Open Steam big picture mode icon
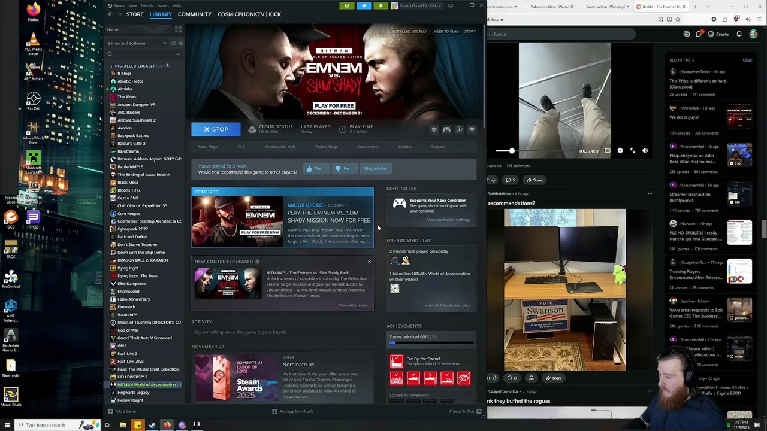Image resolution: width=767 pixels, height=431 pixels. 450,5
